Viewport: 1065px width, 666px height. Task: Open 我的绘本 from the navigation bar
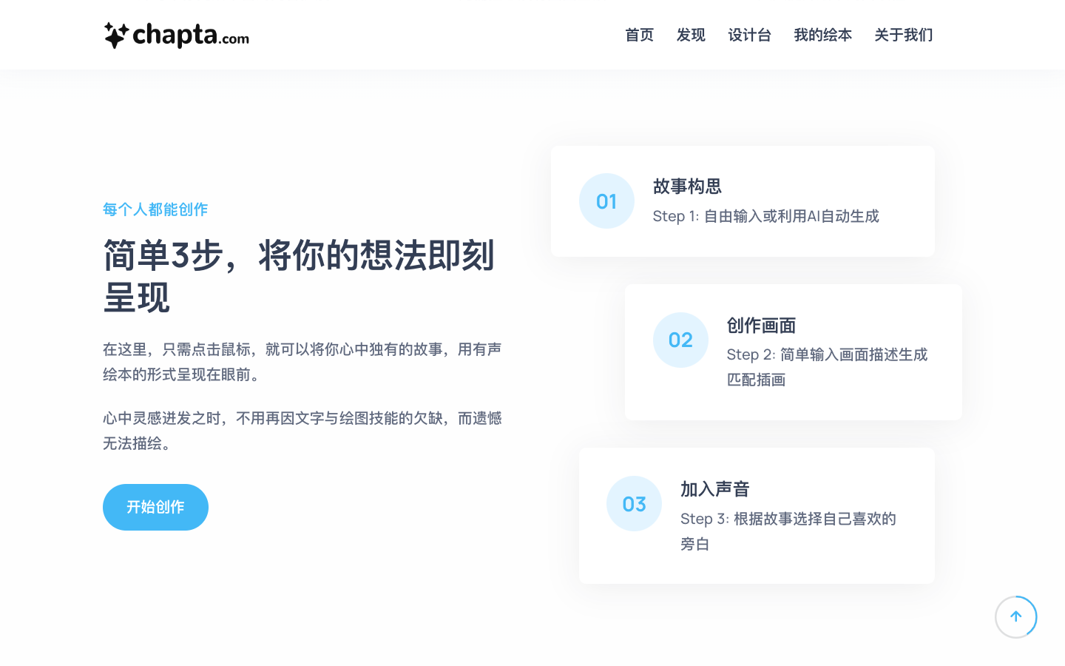pos(822,35)
